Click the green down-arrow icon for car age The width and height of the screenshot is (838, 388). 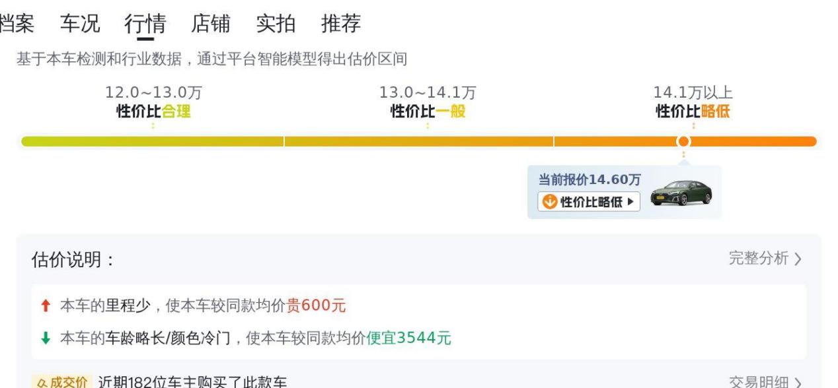coord(45,339)
